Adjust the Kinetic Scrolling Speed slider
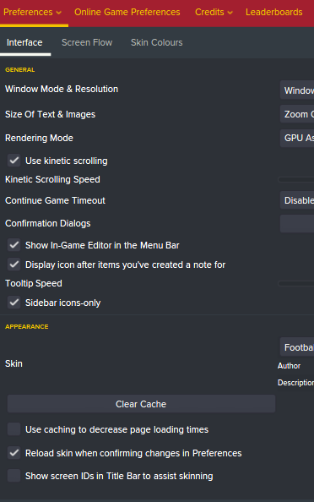Viewport: 314px width, 502px height. tap(296, 179)
